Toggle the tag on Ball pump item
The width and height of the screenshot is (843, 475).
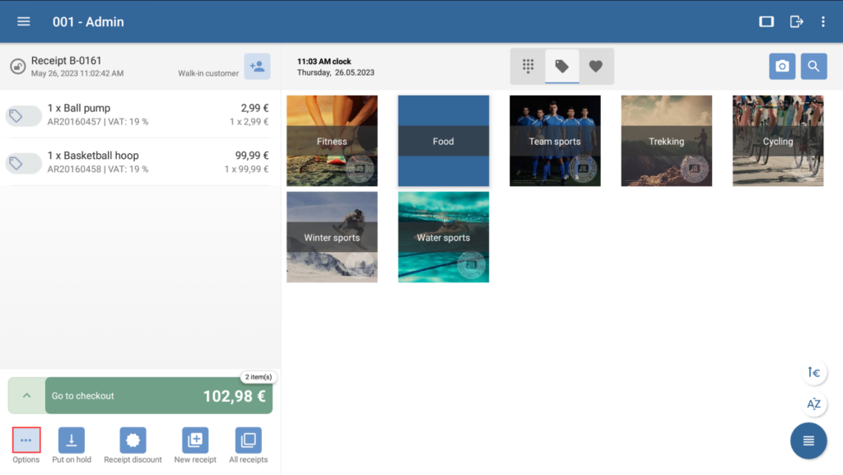(x=23, y=116)
